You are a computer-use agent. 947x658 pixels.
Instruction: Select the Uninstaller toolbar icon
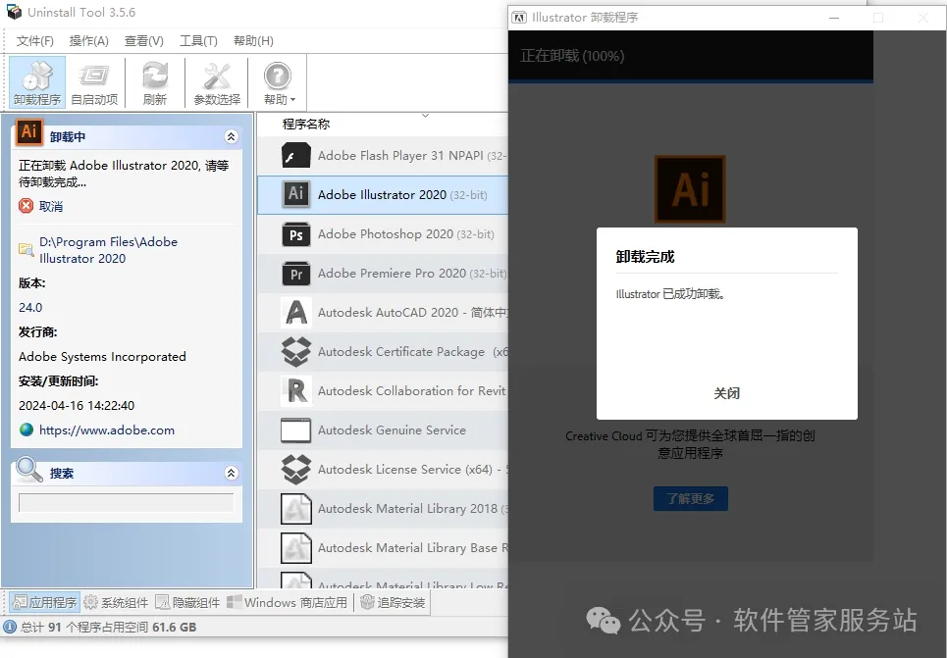pyautogui.click(x=37, y=82)
